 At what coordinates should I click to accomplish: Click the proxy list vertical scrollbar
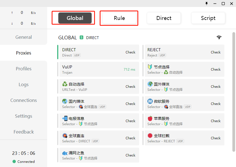234,91
